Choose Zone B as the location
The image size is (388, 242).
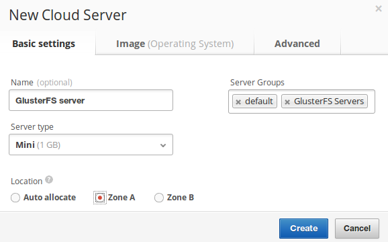[x=159, y=198]
